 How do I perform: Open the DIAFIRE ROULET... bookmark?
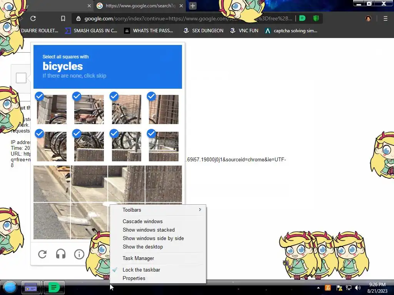click(x=40, y=31)
